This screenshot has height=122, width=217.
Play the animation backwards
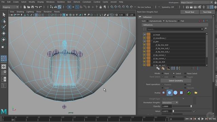coord(199,119)
